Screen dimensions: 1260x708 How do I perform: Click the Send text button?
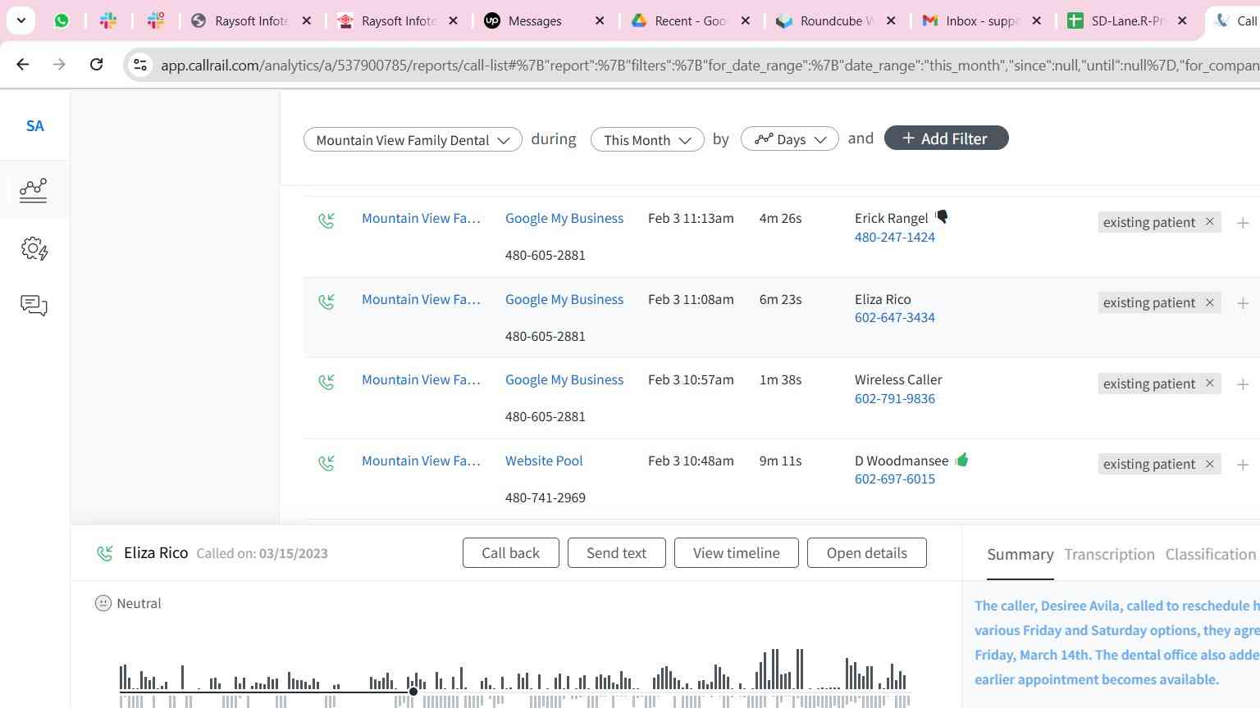(616, 553)
